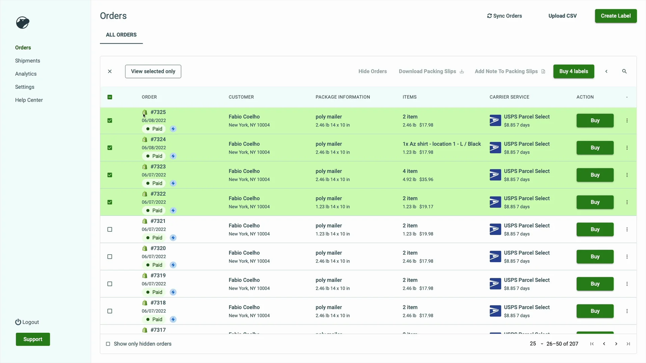Collapse toolbar with the left chevron beside Buy 4 labels
Viewport: 646px width, 363px height.
click(606, 71)
